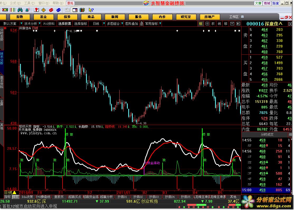Viewport: 294px width, 210px height.
Task: Toggle the 线 drawing button
Action: pos(220,24)
